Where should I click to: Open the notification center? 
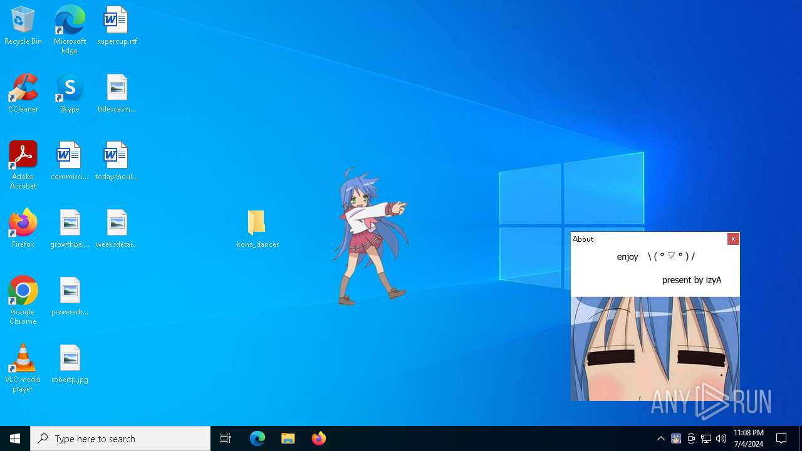(781, 438)
